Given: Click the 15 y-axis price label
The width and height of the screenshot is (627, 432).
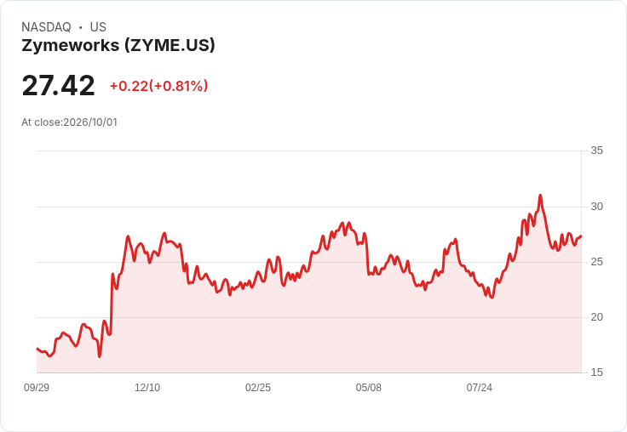Looking at the screenshot, I should (x=596, y=372).
